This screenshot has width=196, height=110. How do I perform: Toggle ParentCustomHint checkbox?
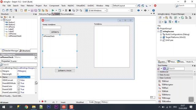pos(19,92)
